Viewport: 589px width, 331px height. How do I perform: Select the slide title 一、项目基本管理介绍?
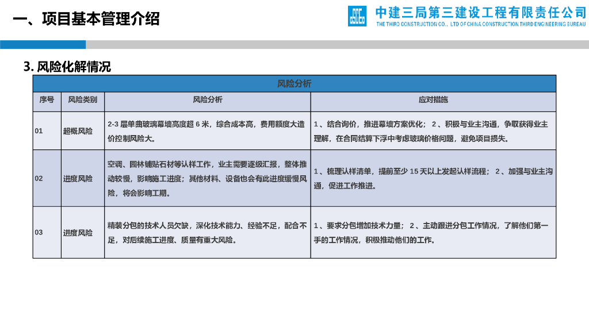click(x=86, y=19)
